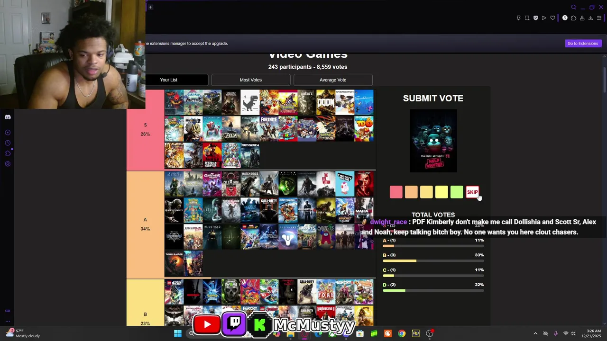Click the weather widget showing 57°F

23,333
